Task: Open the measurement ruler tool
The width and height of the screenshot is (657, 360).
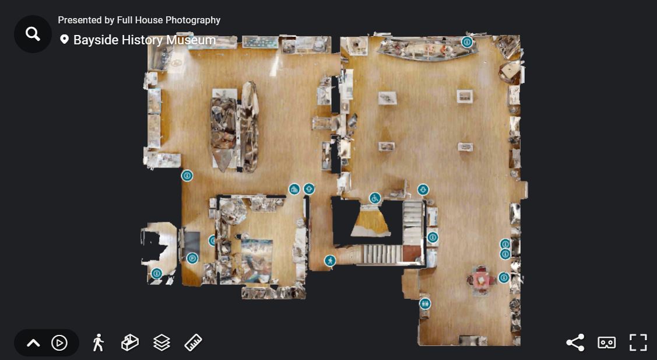Action: point(193,342)
